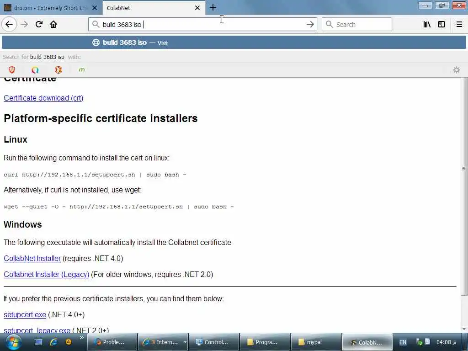
Task: Switch to Control... taskbar window
Action: pyautogui.click(x=214, y=342)
